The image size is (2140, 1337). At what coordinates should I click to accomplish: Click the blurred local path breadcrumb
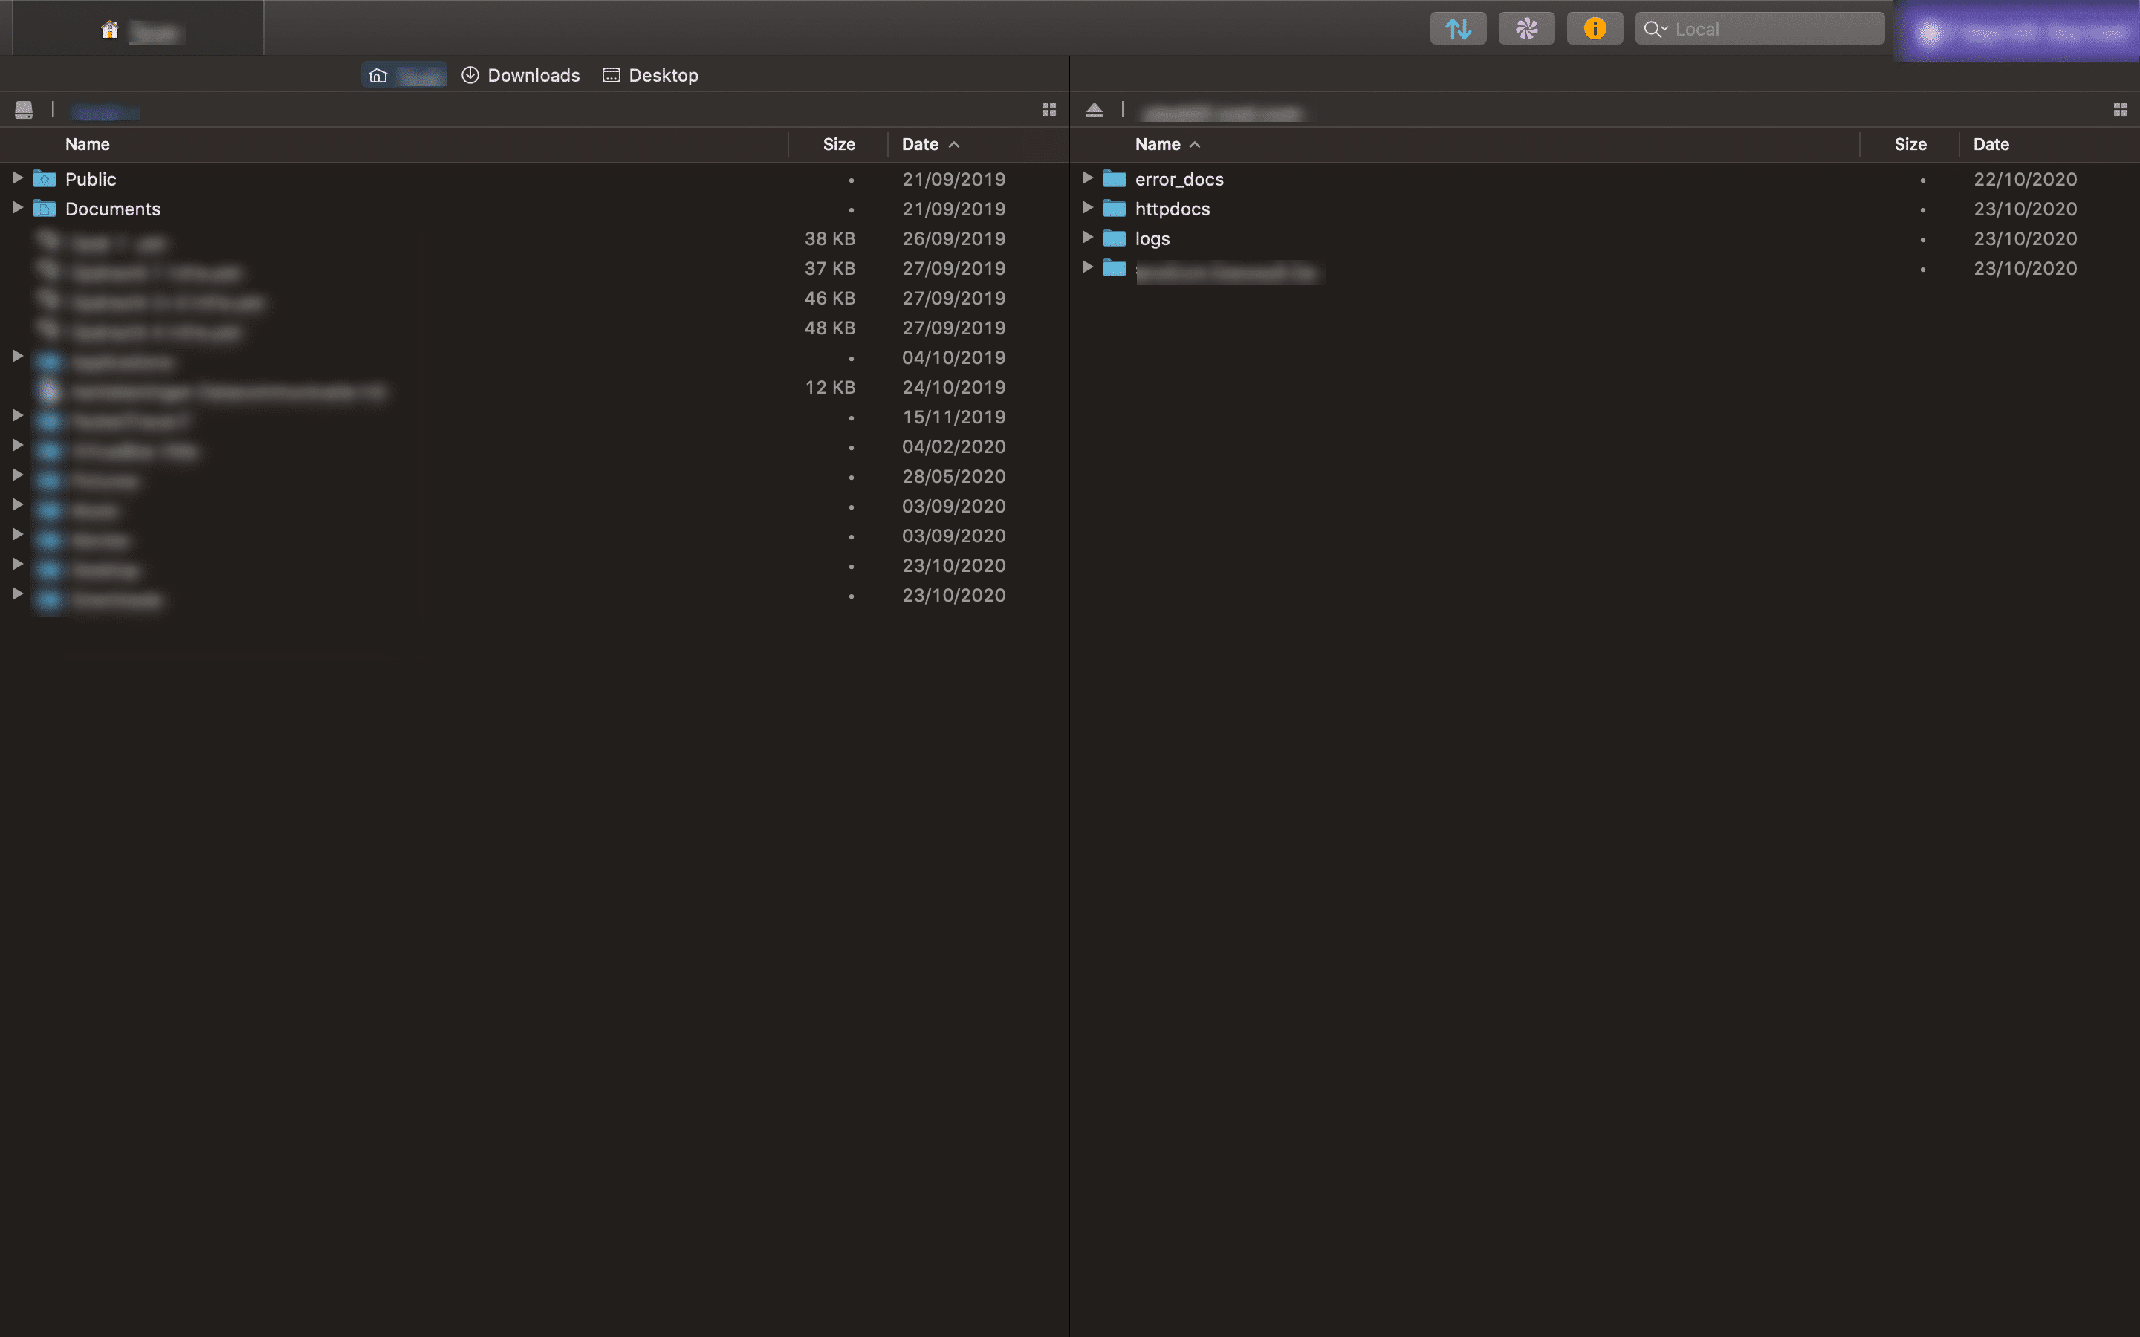click(104, 111)
